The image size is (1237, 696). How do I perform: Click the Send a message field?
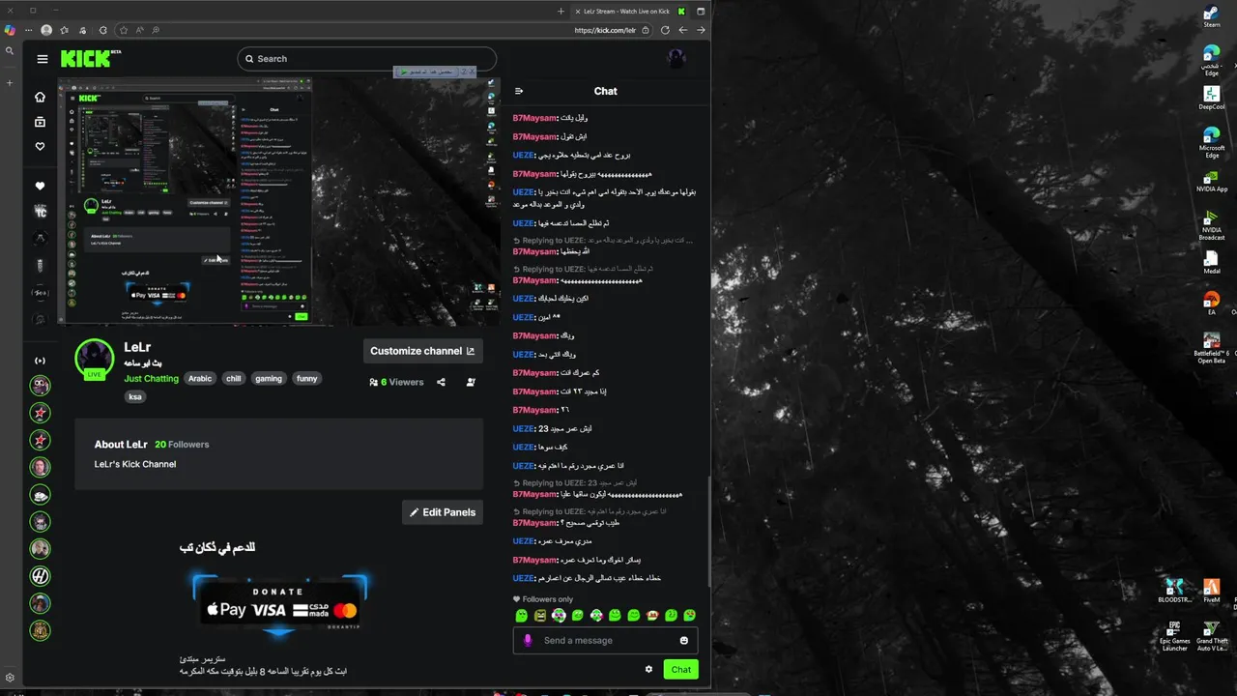tap(605, 640)
